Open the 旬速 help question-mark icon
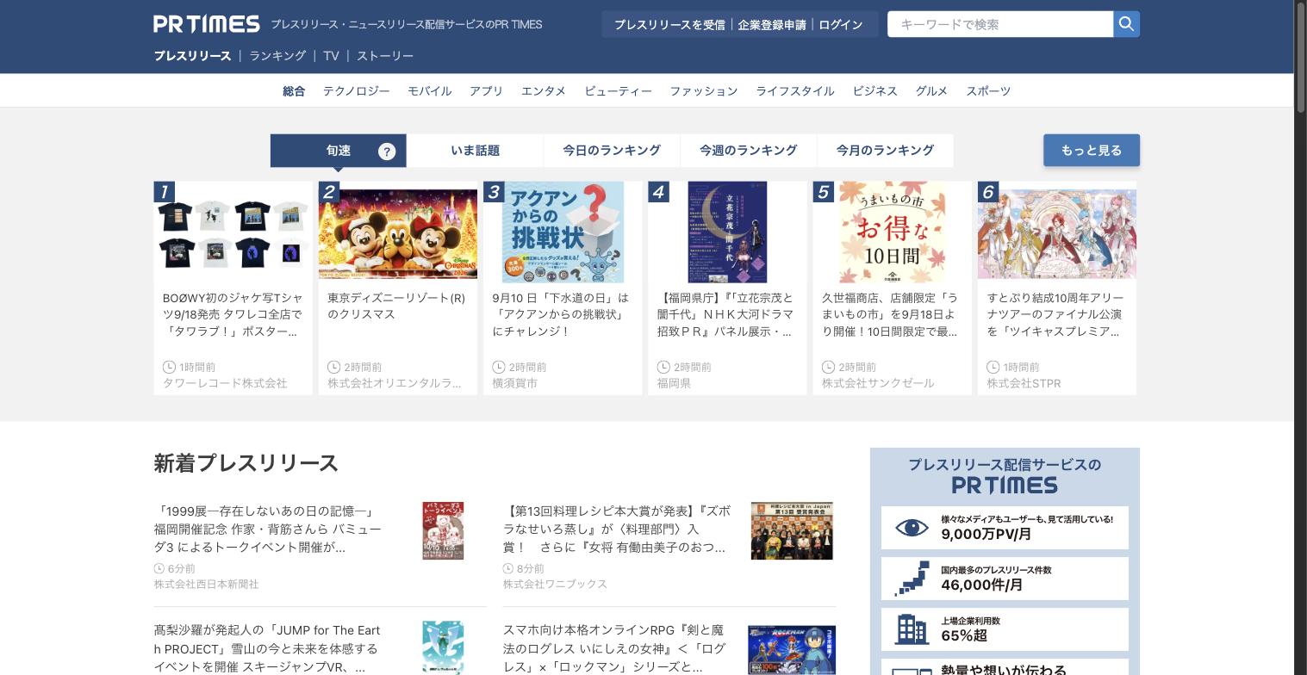This screenshot has width=1307, height=675. point(387,152)
